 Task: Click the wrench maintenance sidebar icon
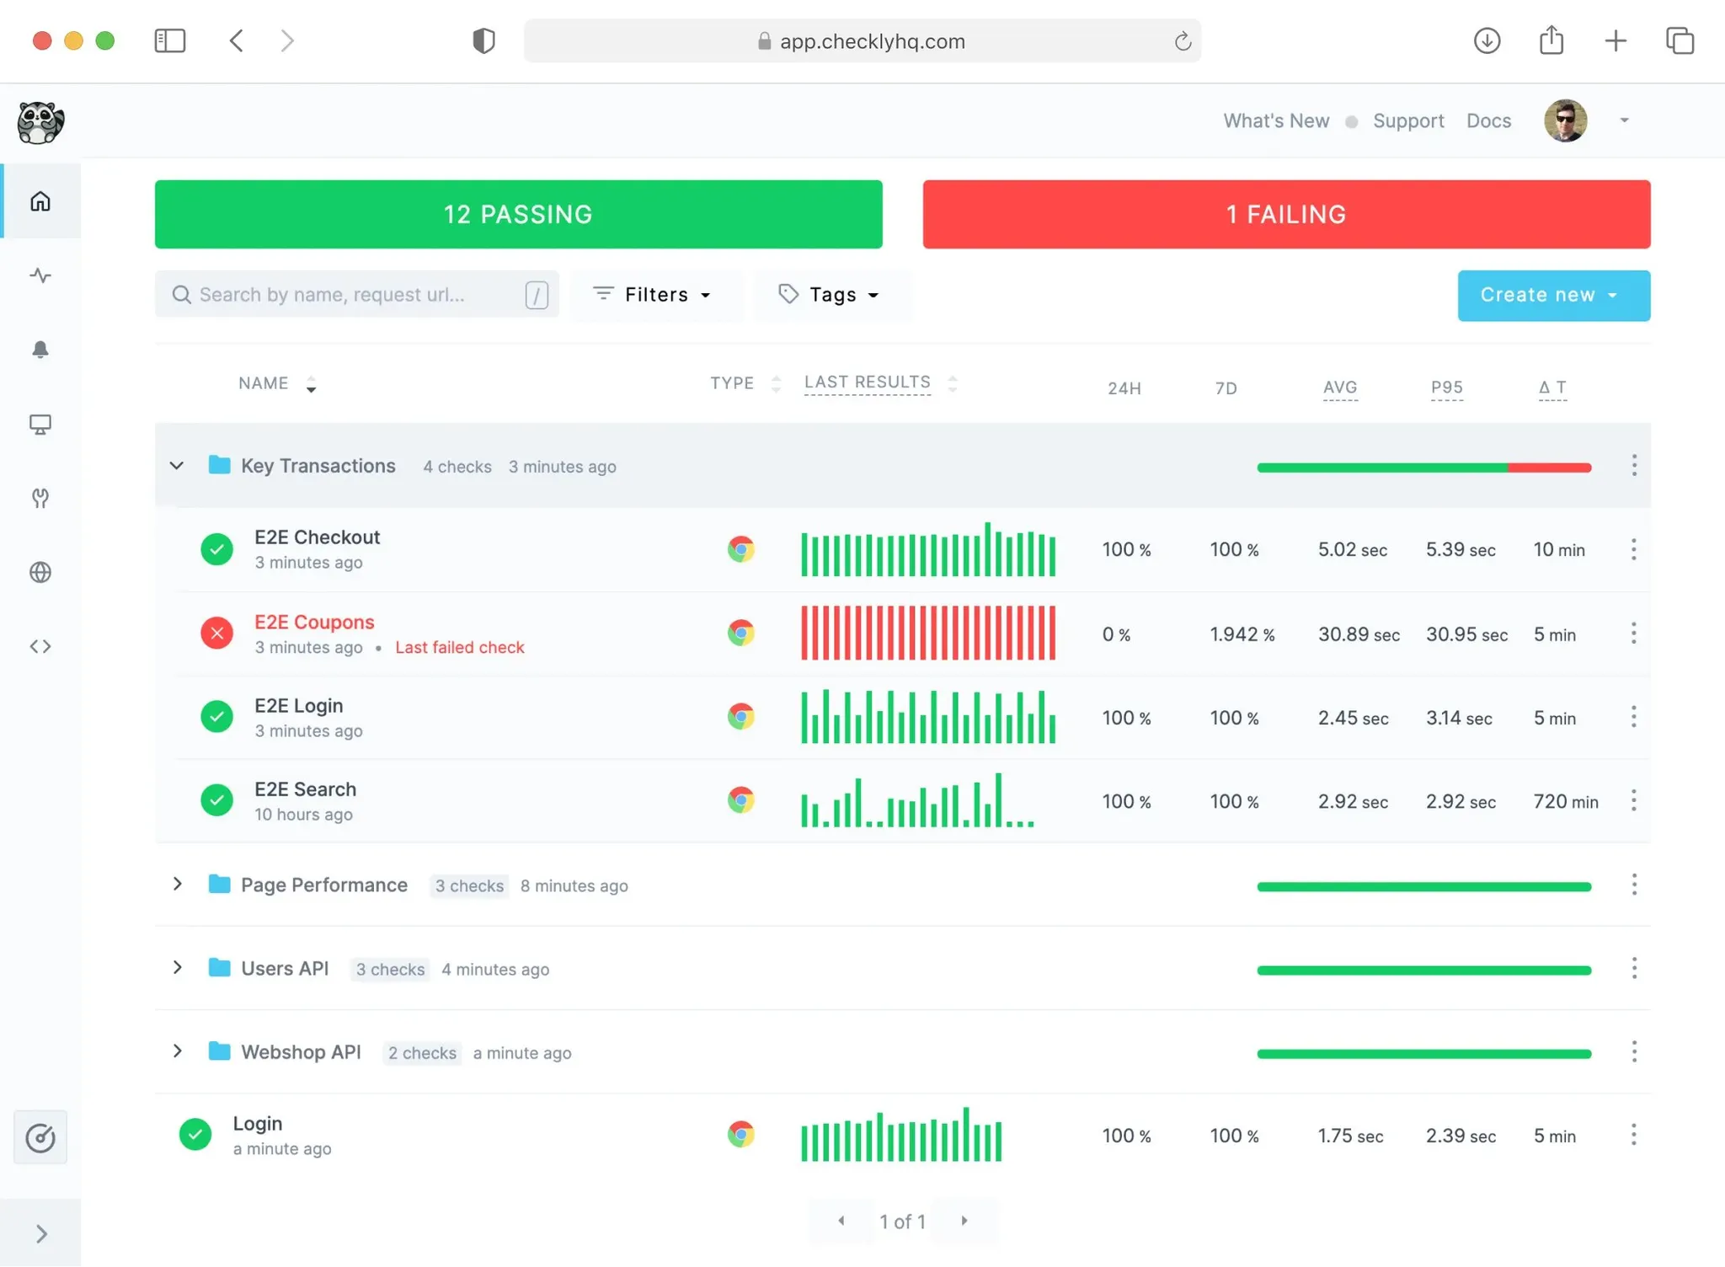pyautogui.click(x=40, y=498)
